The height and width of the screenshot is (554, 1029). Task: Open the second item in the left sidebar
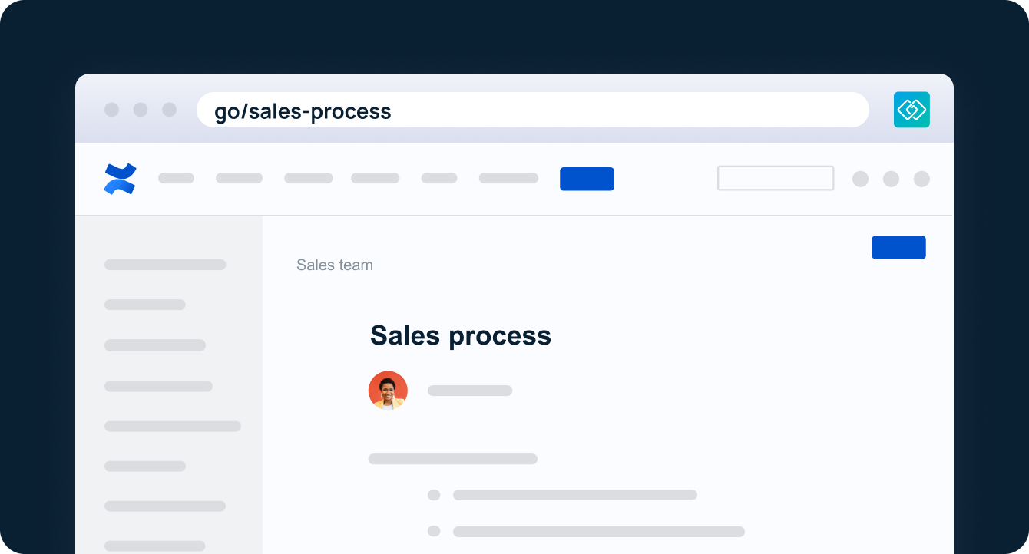(145, 305)
